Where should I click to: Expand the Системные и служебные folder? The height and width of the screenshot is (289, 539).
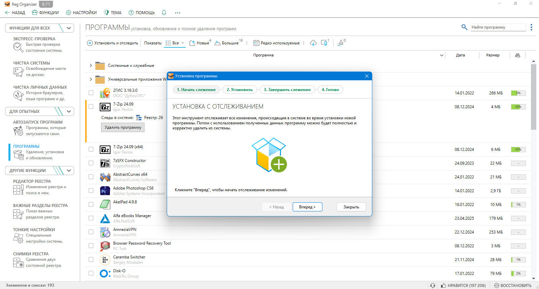(x=91, y=66)
